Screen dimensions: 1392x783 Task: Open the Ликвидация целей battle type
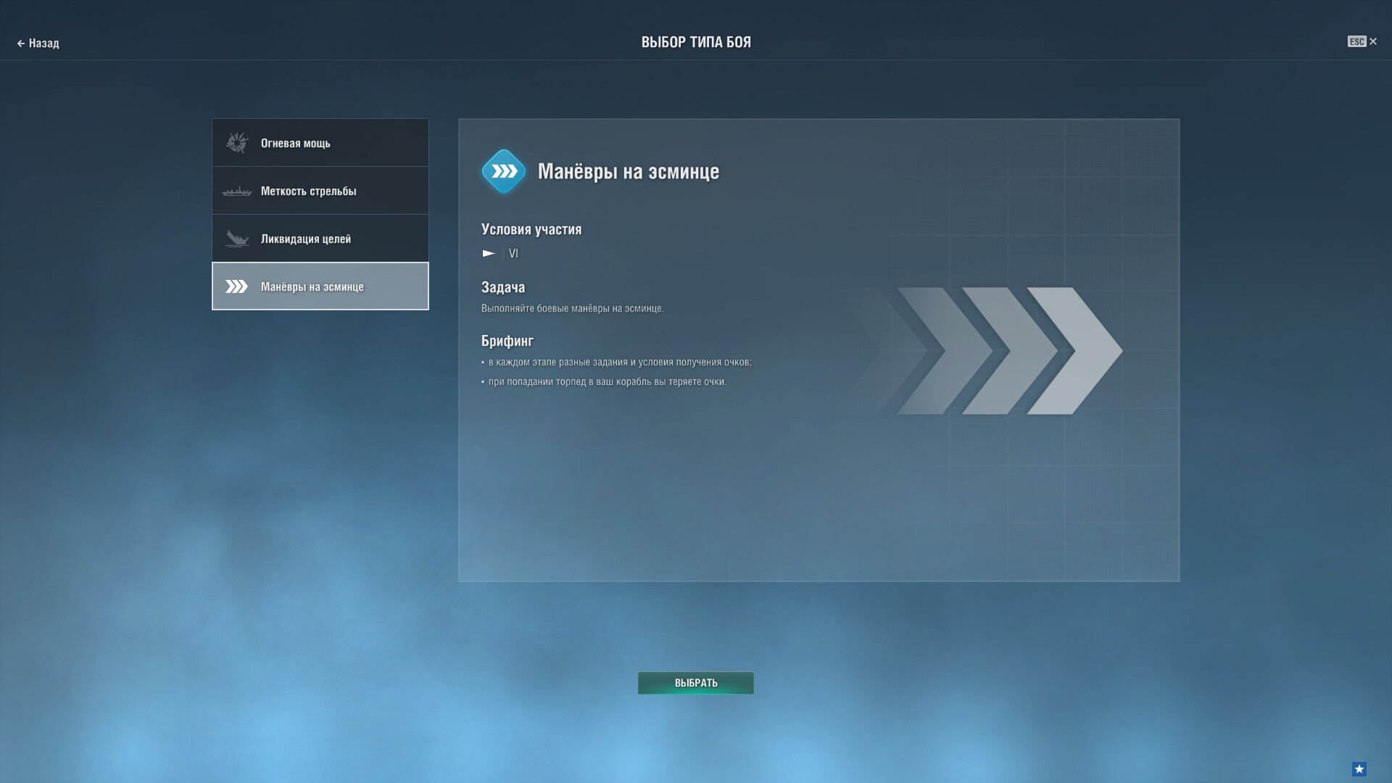320,239
